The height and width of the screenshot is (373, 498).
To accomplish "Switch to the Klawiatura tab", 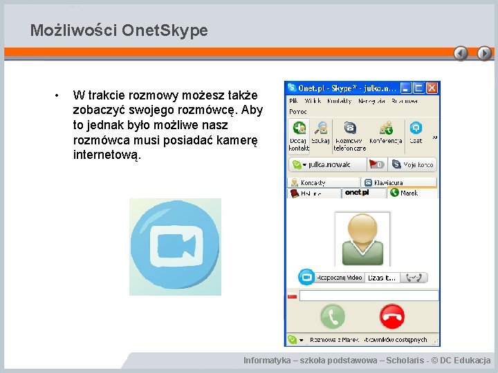I will (399, 182).
